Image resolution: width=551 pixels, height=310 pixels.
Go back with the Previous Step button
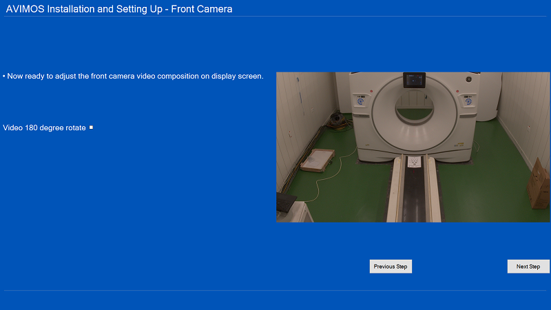click(391, 267)
